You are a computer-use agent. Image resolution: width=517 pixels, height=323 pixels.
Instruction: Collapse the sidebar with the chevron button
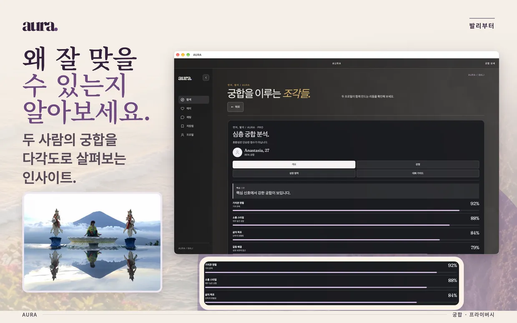206,78
